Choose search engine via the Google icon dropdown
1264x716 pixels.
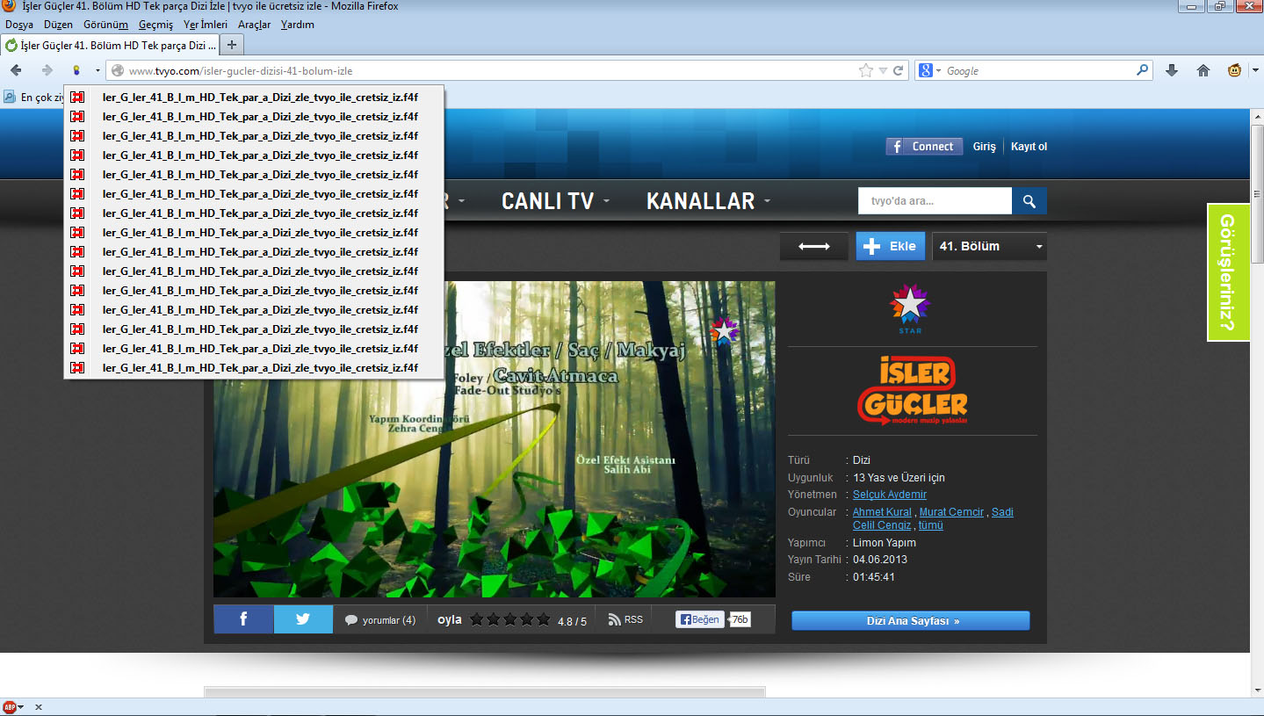coord(928,70)
